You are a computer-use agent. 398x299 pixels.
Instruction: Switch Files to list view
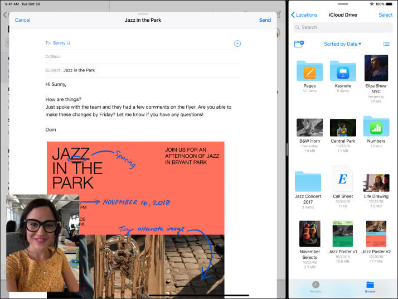coord(386,44)
